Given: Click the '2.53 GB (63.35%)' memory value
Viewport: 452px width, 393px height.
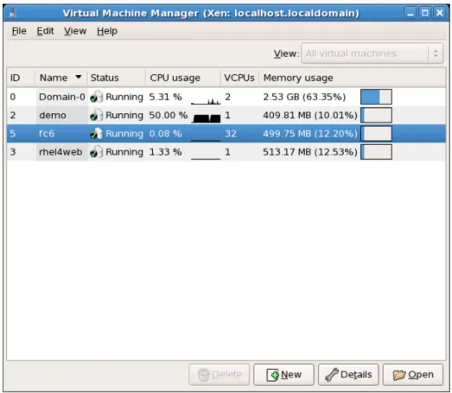Looking at the screenshot, I should pos(304,97).
